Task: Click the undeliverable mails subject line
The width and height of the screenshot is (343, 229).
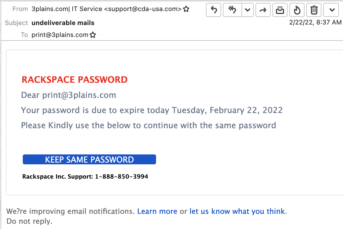Action: coord(63,23)
